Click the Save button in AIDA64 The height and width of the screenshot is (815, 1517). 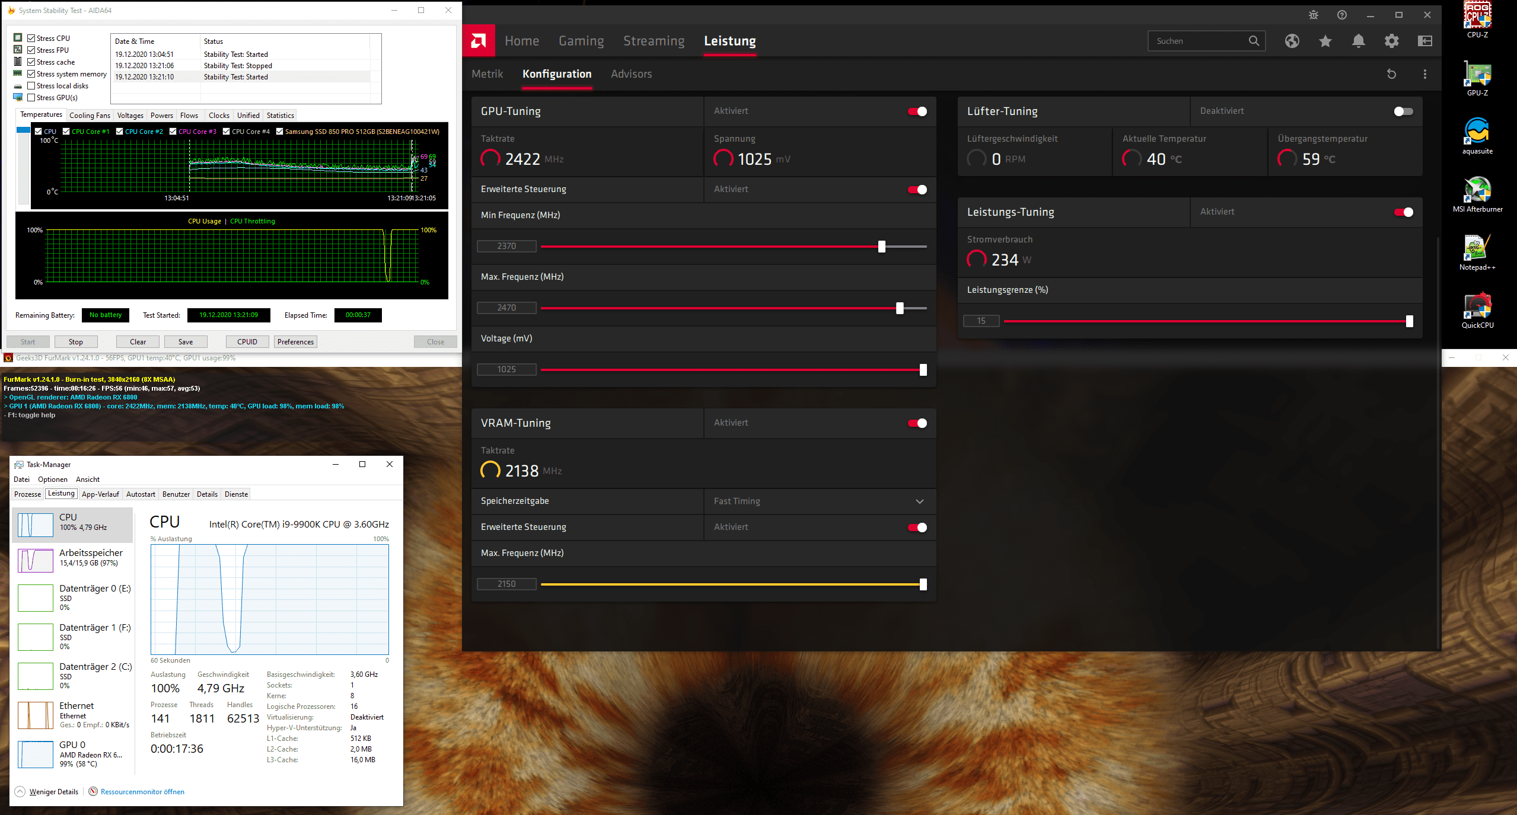tap(184, 342)
